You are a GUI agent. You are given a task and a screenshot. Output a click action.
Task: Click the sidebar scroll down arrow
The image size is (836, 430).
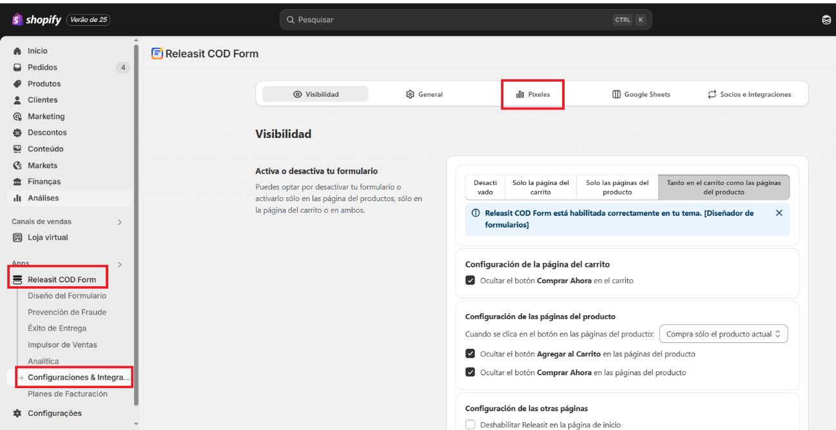pyautogui.click(x=136, y=424)
